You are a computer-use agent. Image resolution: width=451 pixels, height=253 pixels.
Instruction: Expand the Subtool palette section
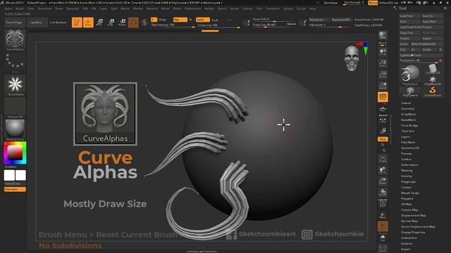406,103
